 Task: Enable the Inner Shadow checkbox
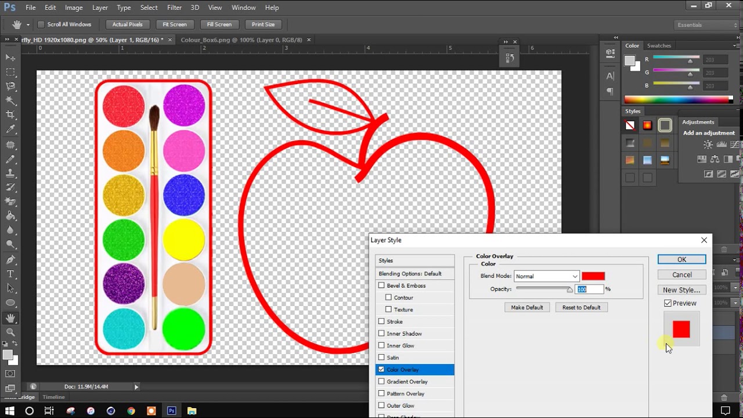click(x=381, y=333)
